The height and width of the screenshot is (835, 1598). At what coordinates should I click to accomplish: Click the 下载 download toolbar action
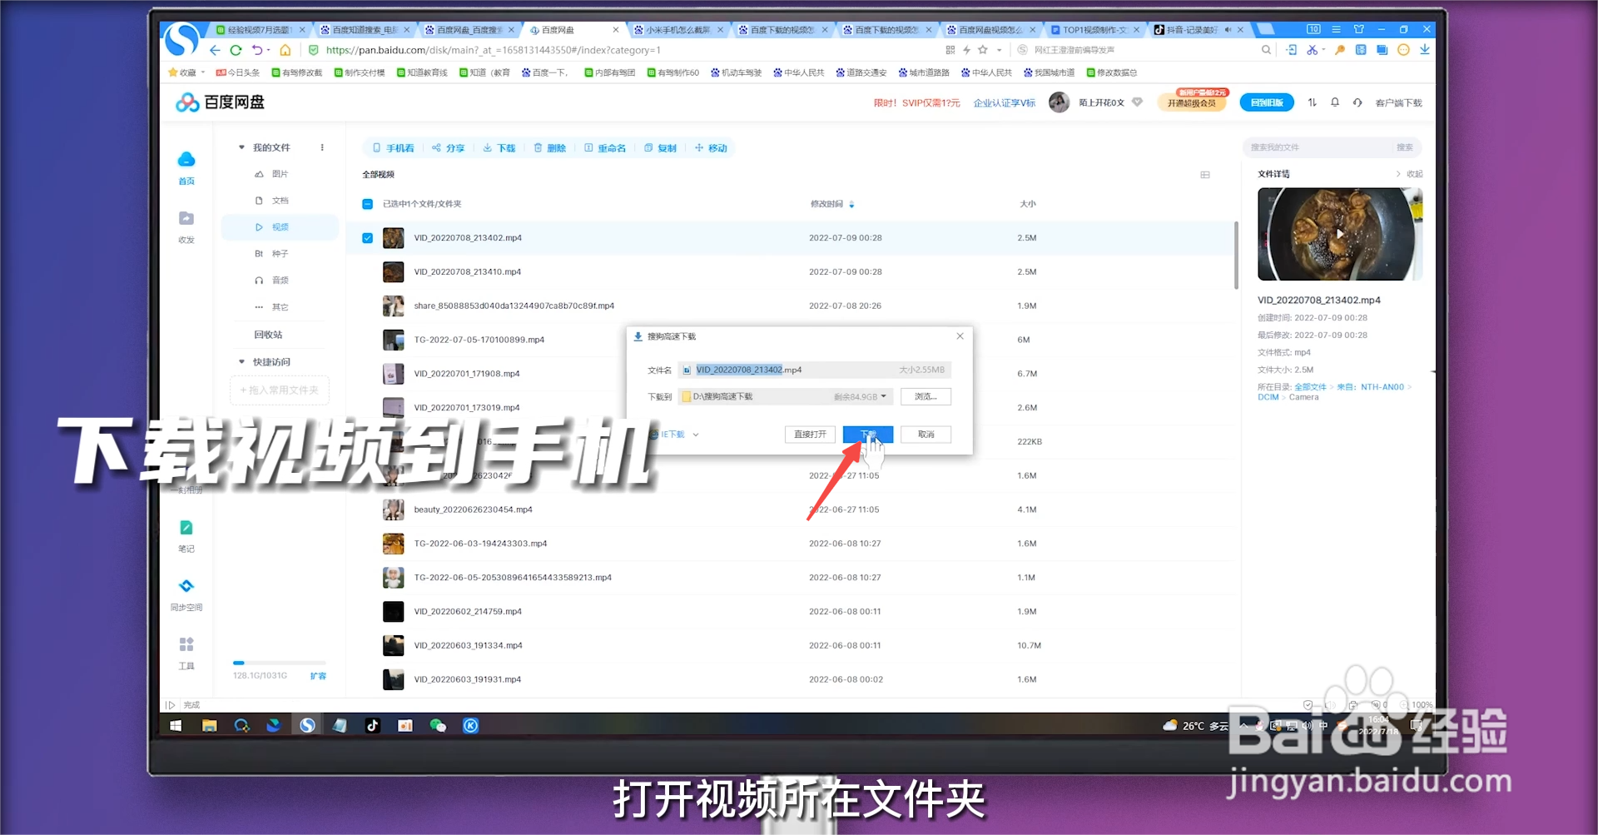pos(499,148)
